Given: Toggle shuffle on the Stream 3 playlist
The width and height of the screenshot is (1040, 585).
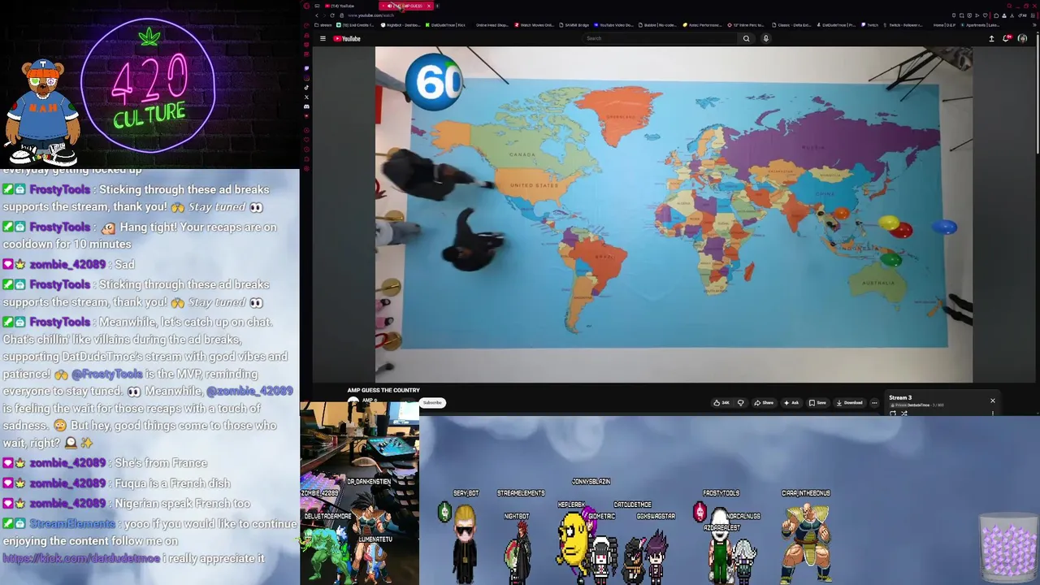Looking at the screenshot, I should click(x=903, y=414).
